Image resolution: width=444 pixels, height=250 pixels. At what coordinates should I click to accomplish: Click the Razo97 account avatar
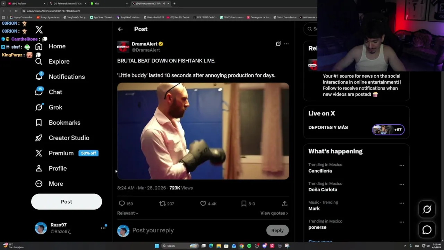[41, 228]
